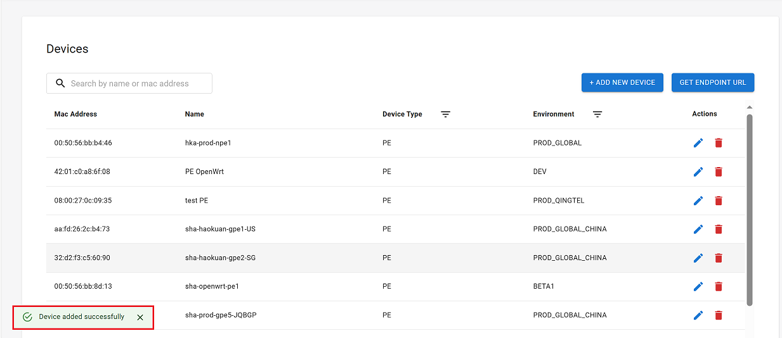Select MAC address 32:d2:f3:c5:60:90

click(x=82, y=258)
